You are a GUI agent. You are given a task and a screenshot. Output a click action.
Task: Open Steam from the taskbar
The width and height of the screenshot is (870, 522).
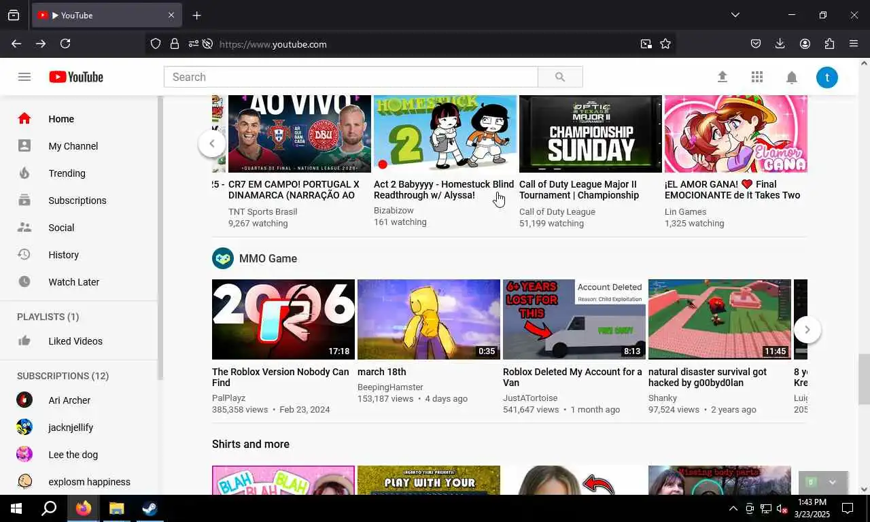coord(150,508)
